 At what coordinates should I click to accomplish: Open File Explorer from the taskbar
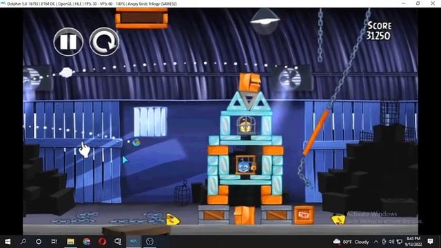tap(70, 242)
